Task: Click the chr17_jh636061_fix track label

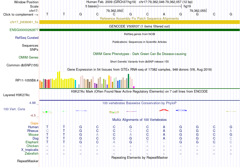Action: click(x=24, y=22)
